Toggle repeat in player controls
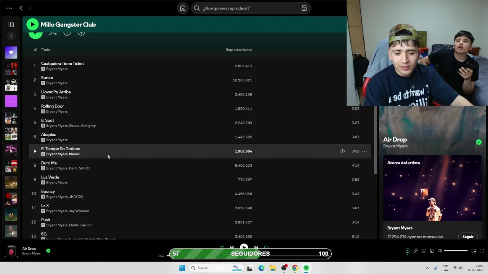 tap(266, 247)
